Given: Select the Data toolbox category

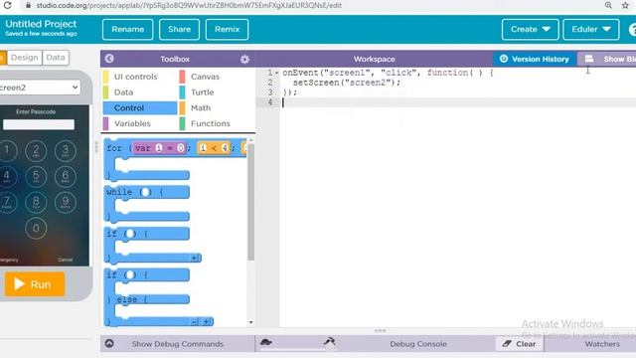Looking at the screenshot, I should pyautogui.click(x=123, y=92).
